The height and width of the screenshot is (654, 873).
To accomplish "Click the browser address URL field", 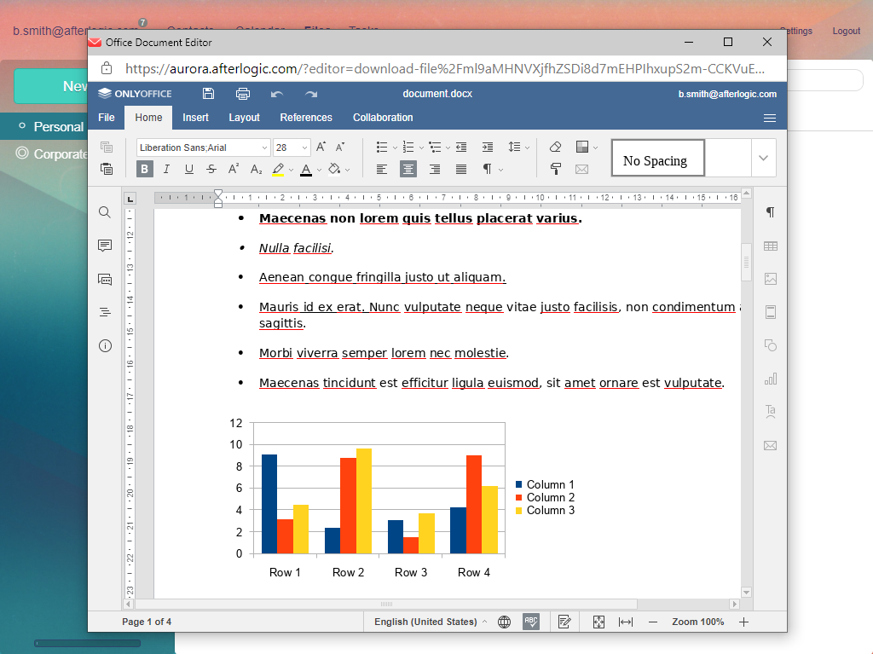I will [443, 68].
